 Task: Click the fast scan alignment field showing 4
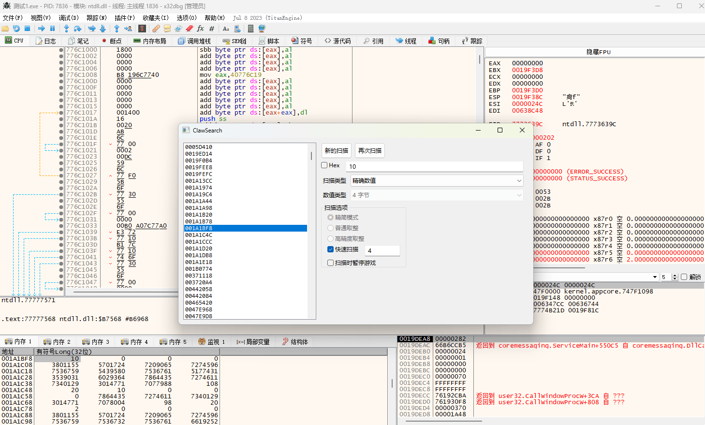382,250
